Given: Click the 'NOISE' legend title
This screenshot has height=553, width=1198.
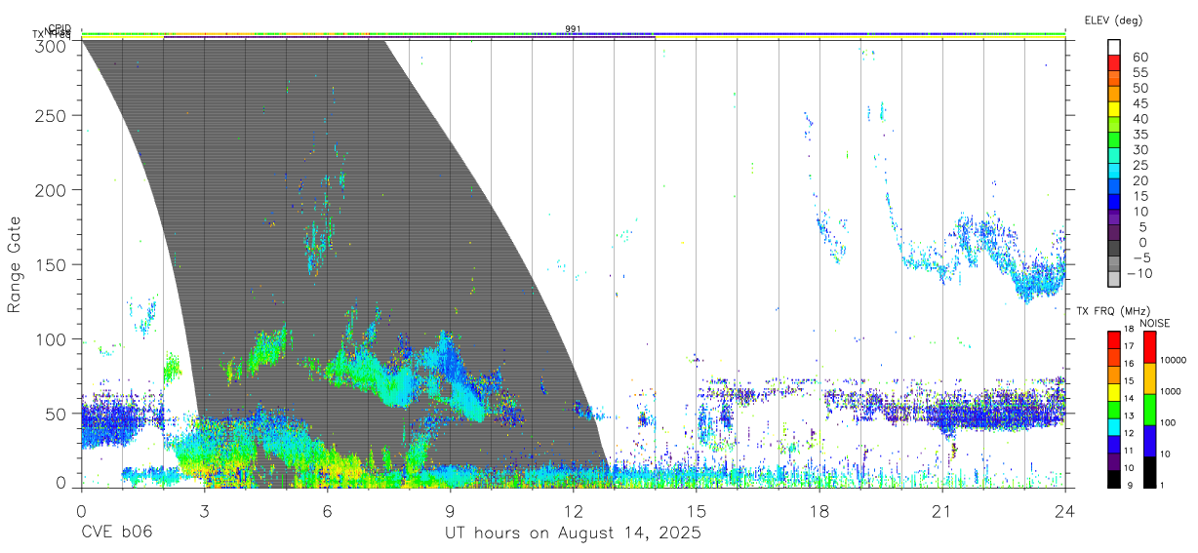Looking at the screenshot, I should pos(1155,324).
